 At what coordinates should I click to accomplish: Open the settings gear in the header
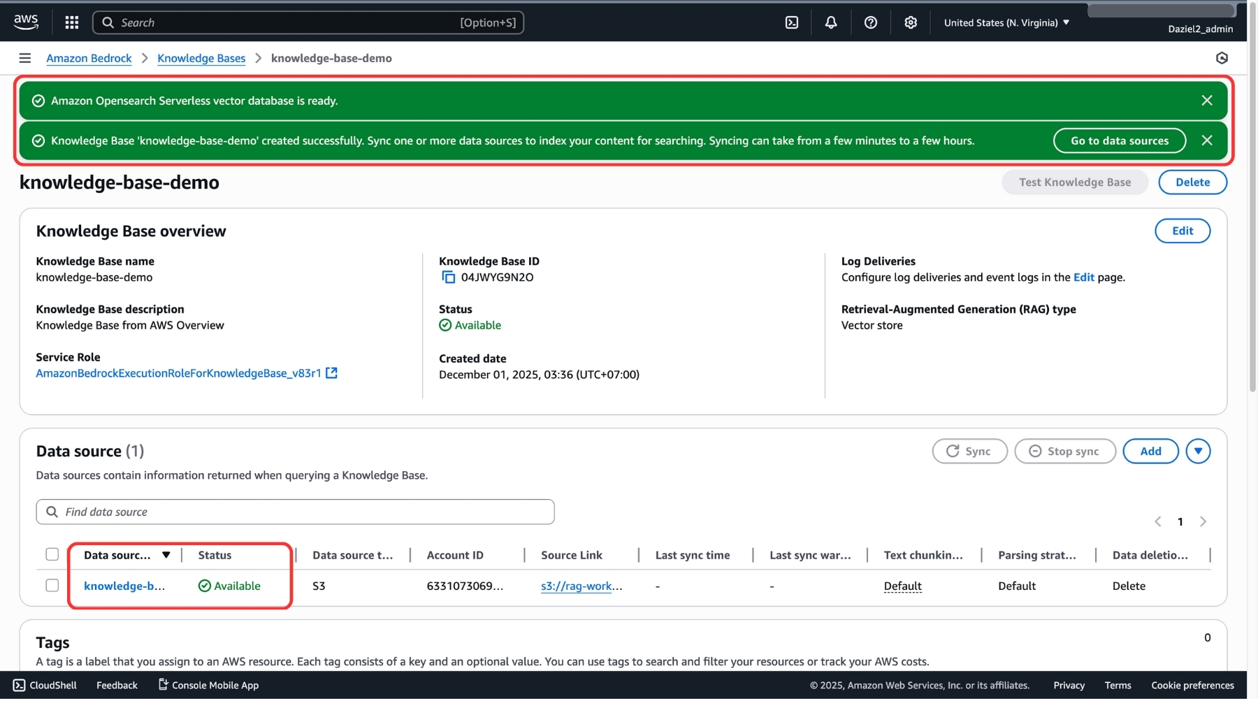[x=911, y=22]
